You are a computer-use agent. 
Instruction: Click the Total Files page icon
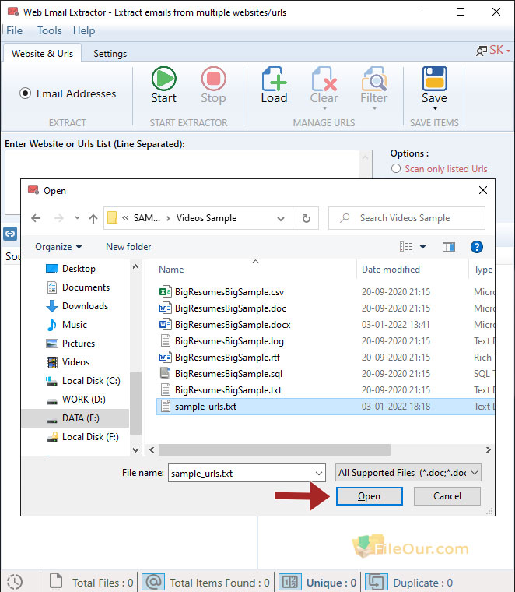coord(56,582)
